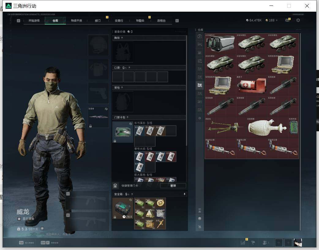Switch to the 特战干员 tab
This screenshot has height=250, width=319.
point(77,21)
